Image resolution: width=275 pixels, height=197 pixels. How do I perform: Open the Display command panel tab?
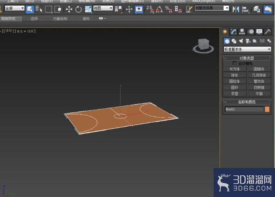point(259,32)
